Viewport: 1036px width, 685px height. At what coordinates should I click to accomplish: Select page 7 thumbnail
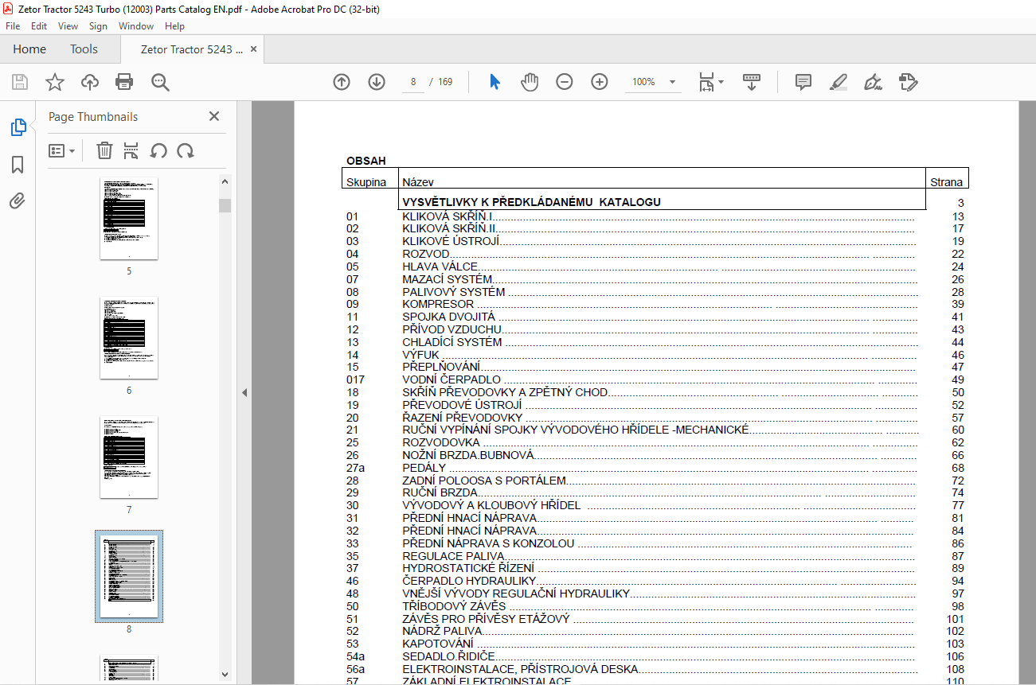click(x=129, y=457)
